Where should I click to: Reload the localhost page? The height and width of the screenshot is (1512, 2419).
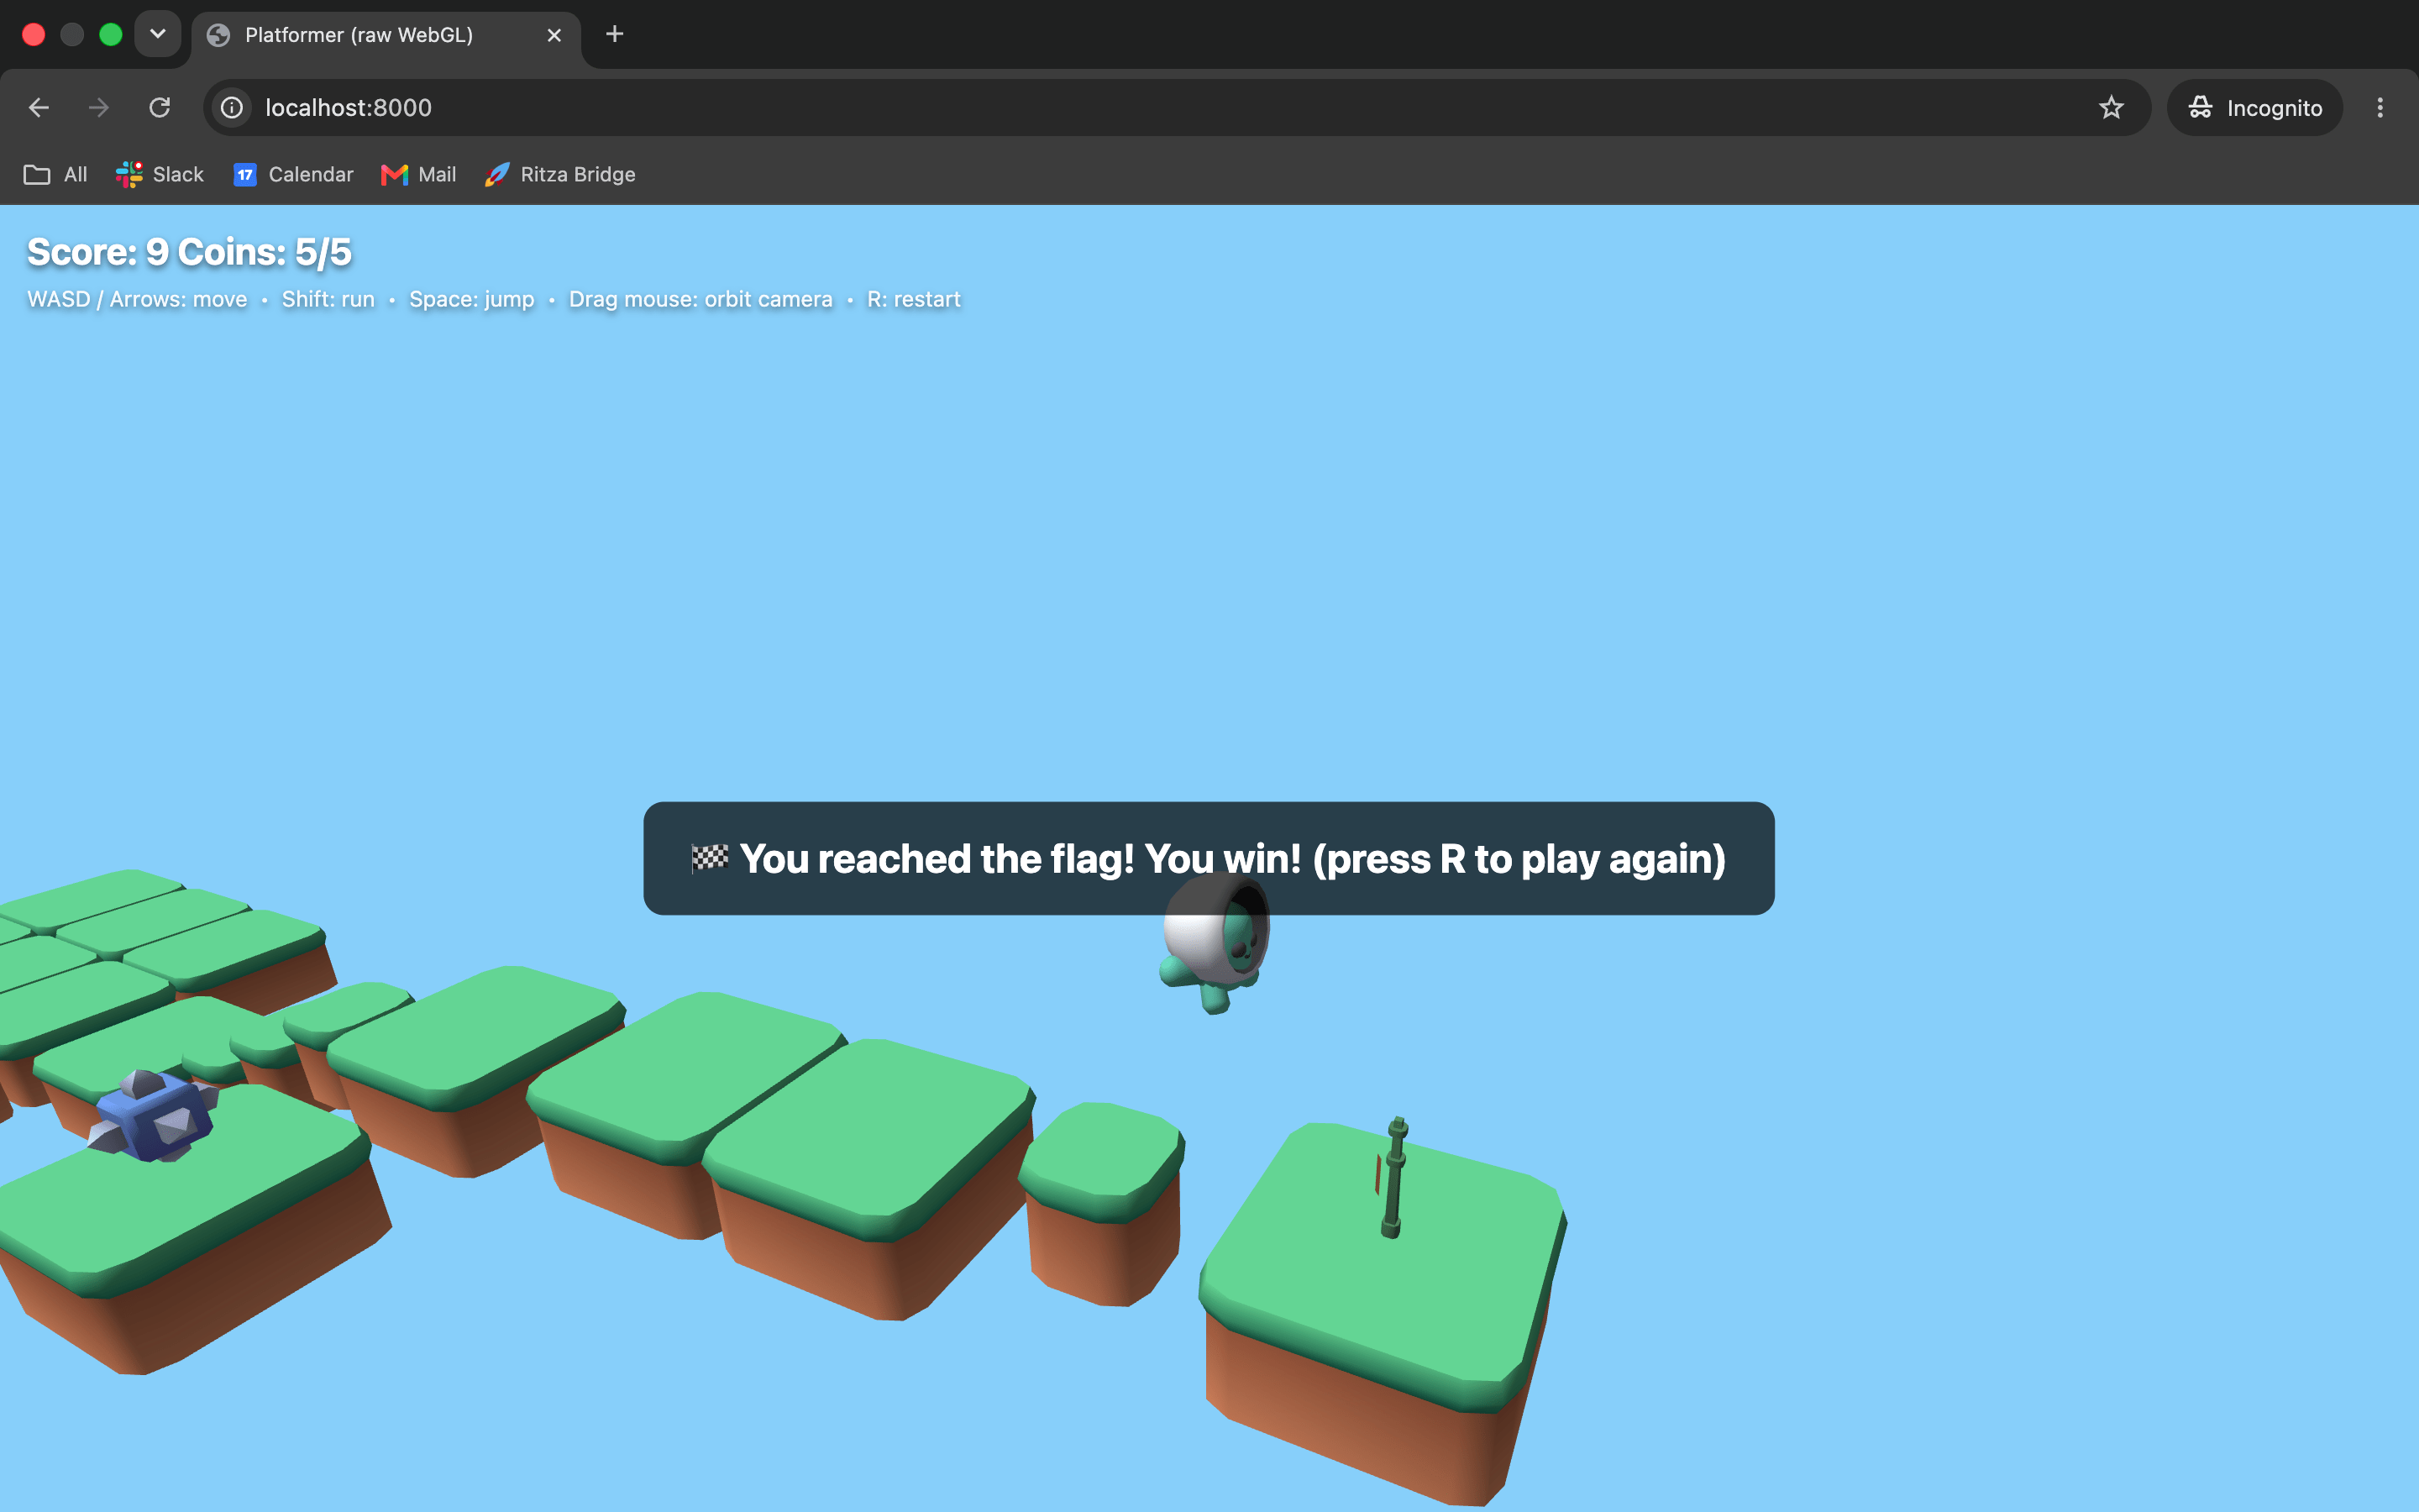(160, 107)
